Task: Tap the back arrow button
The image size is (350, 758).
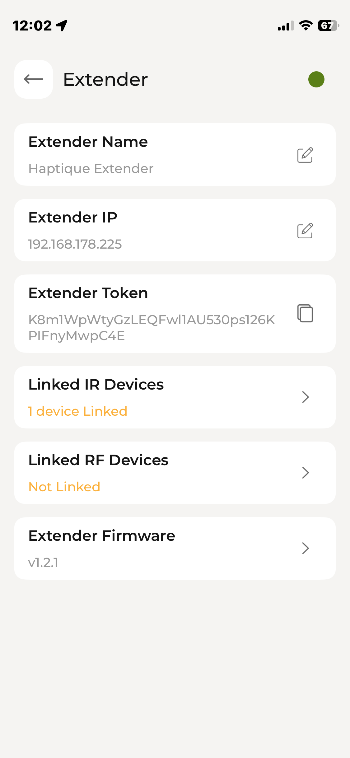Action: click(x=34, y=79)
